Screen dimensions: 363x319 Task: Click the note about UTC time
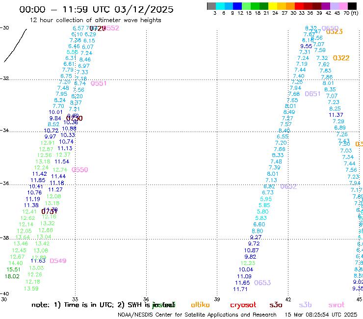[103, 305]
